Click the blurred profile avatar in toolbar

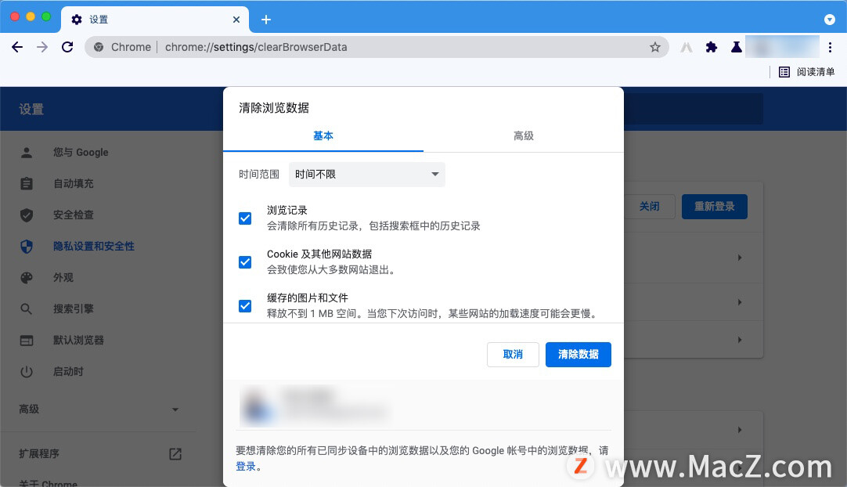click(x=782, y=47)
